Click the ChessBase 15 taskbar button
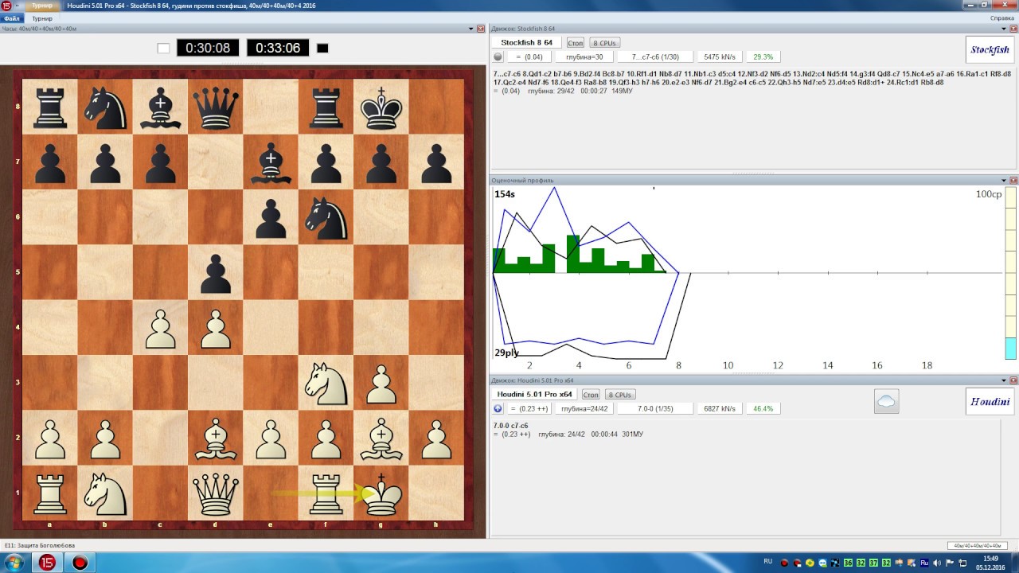This screenshot has height=573, width=1019. coord(48,563)
